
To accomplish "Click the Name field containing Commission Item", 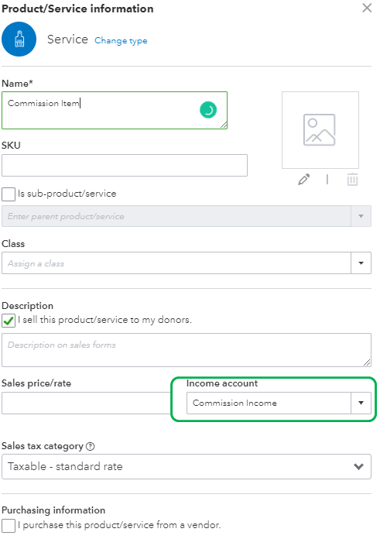I will 115,110.
